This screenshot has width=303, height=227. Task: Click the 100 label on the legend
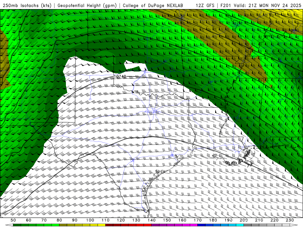pos(90,220)
